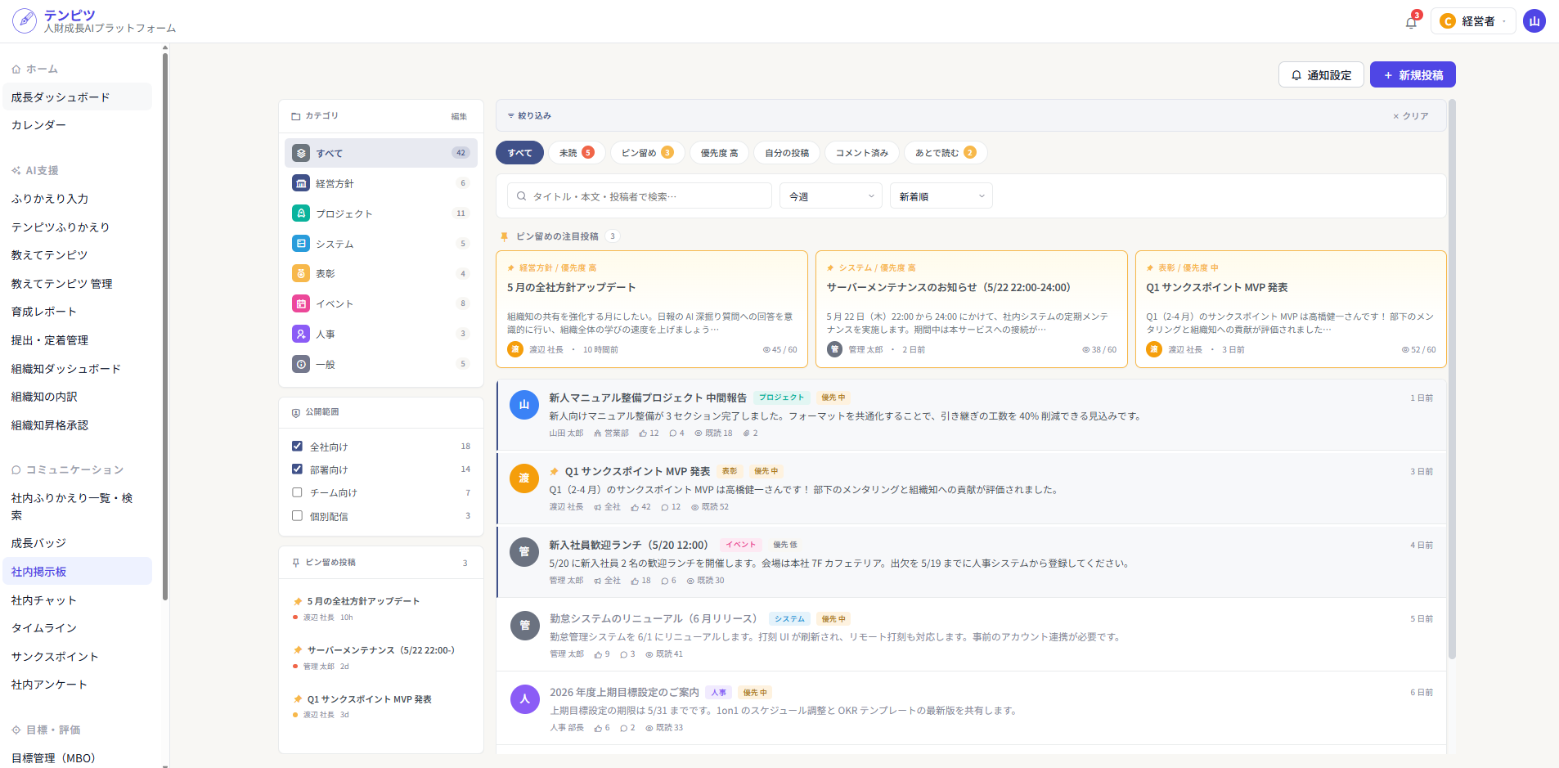This screenshot has height=768, width=1559.
Task: Toggle the 部署向け checkbox
Action: (297, 469)
